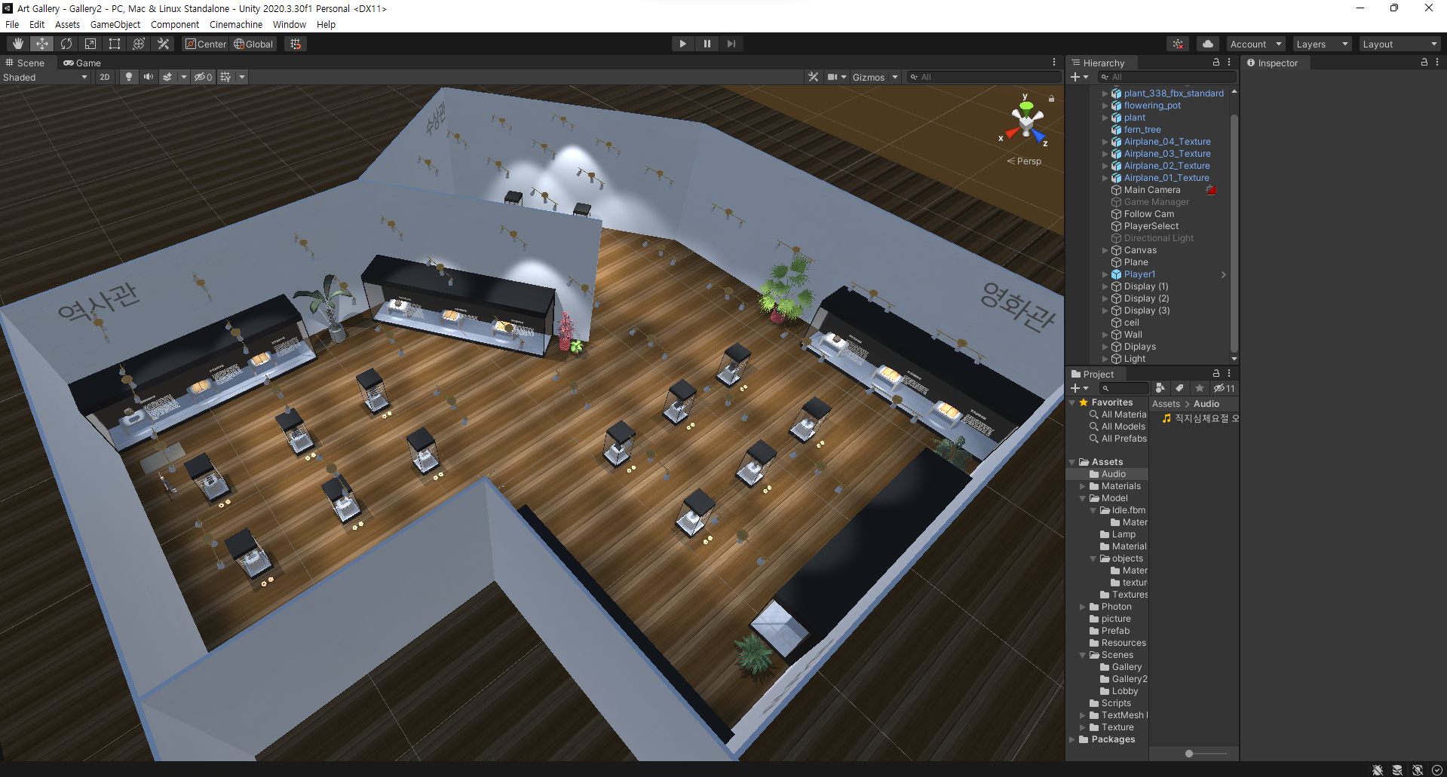Toggle 2D view mode
The image size is (1447, 777).
coord(105,77)
